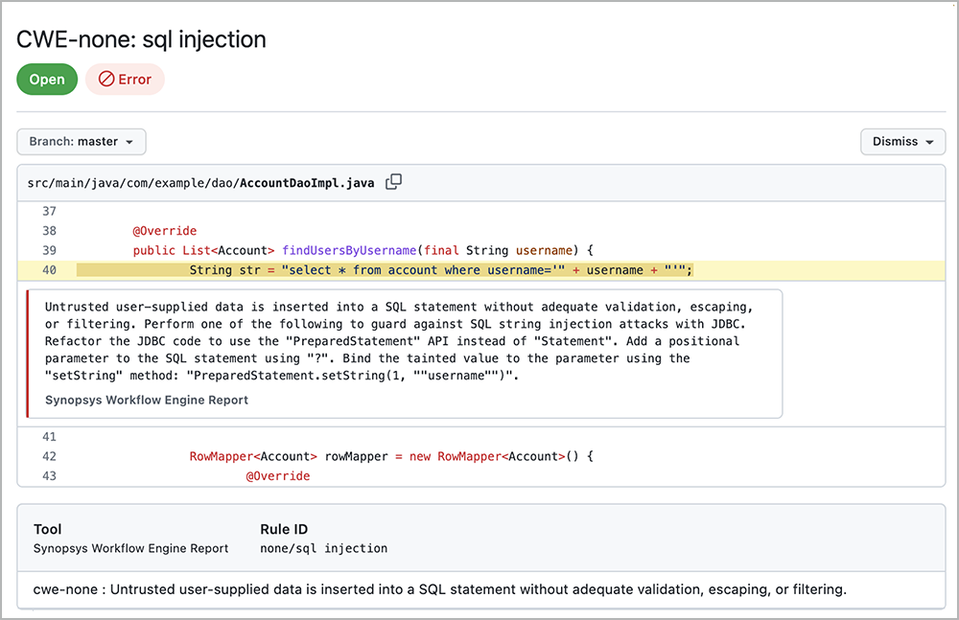
Task: Open the Branch: master dropdown
Action: tap(82, 141)
